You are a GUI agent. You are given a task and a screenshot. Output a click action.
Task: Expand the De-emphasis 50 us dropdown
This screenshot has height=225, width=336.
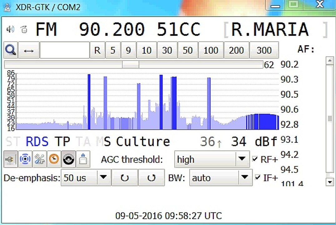click(86, 177)
